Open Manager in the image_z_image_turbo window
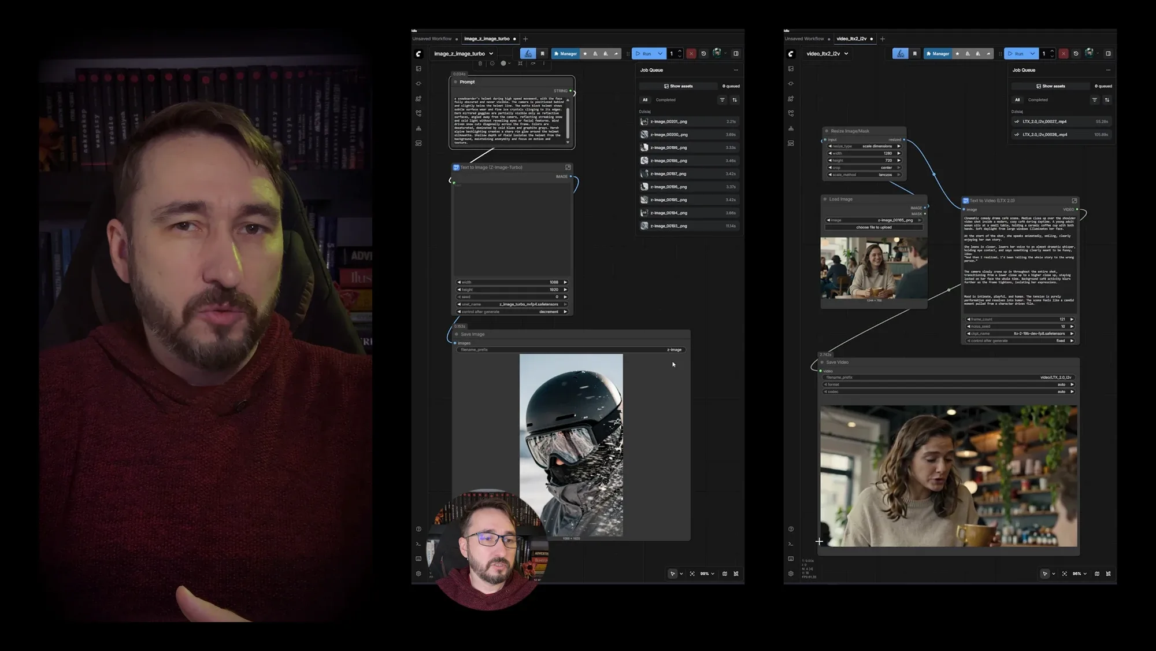The image size is (1156, 651). click(565, 54)
